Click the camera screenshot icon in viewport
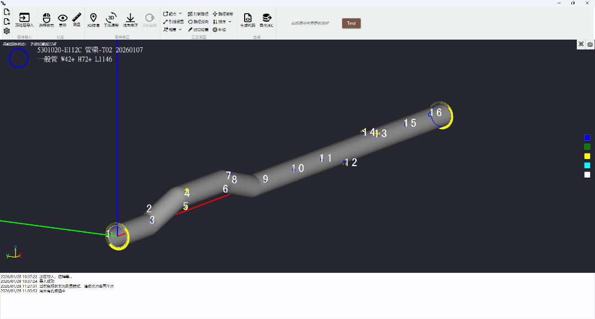The image size is (595, 319). (590, 45)
